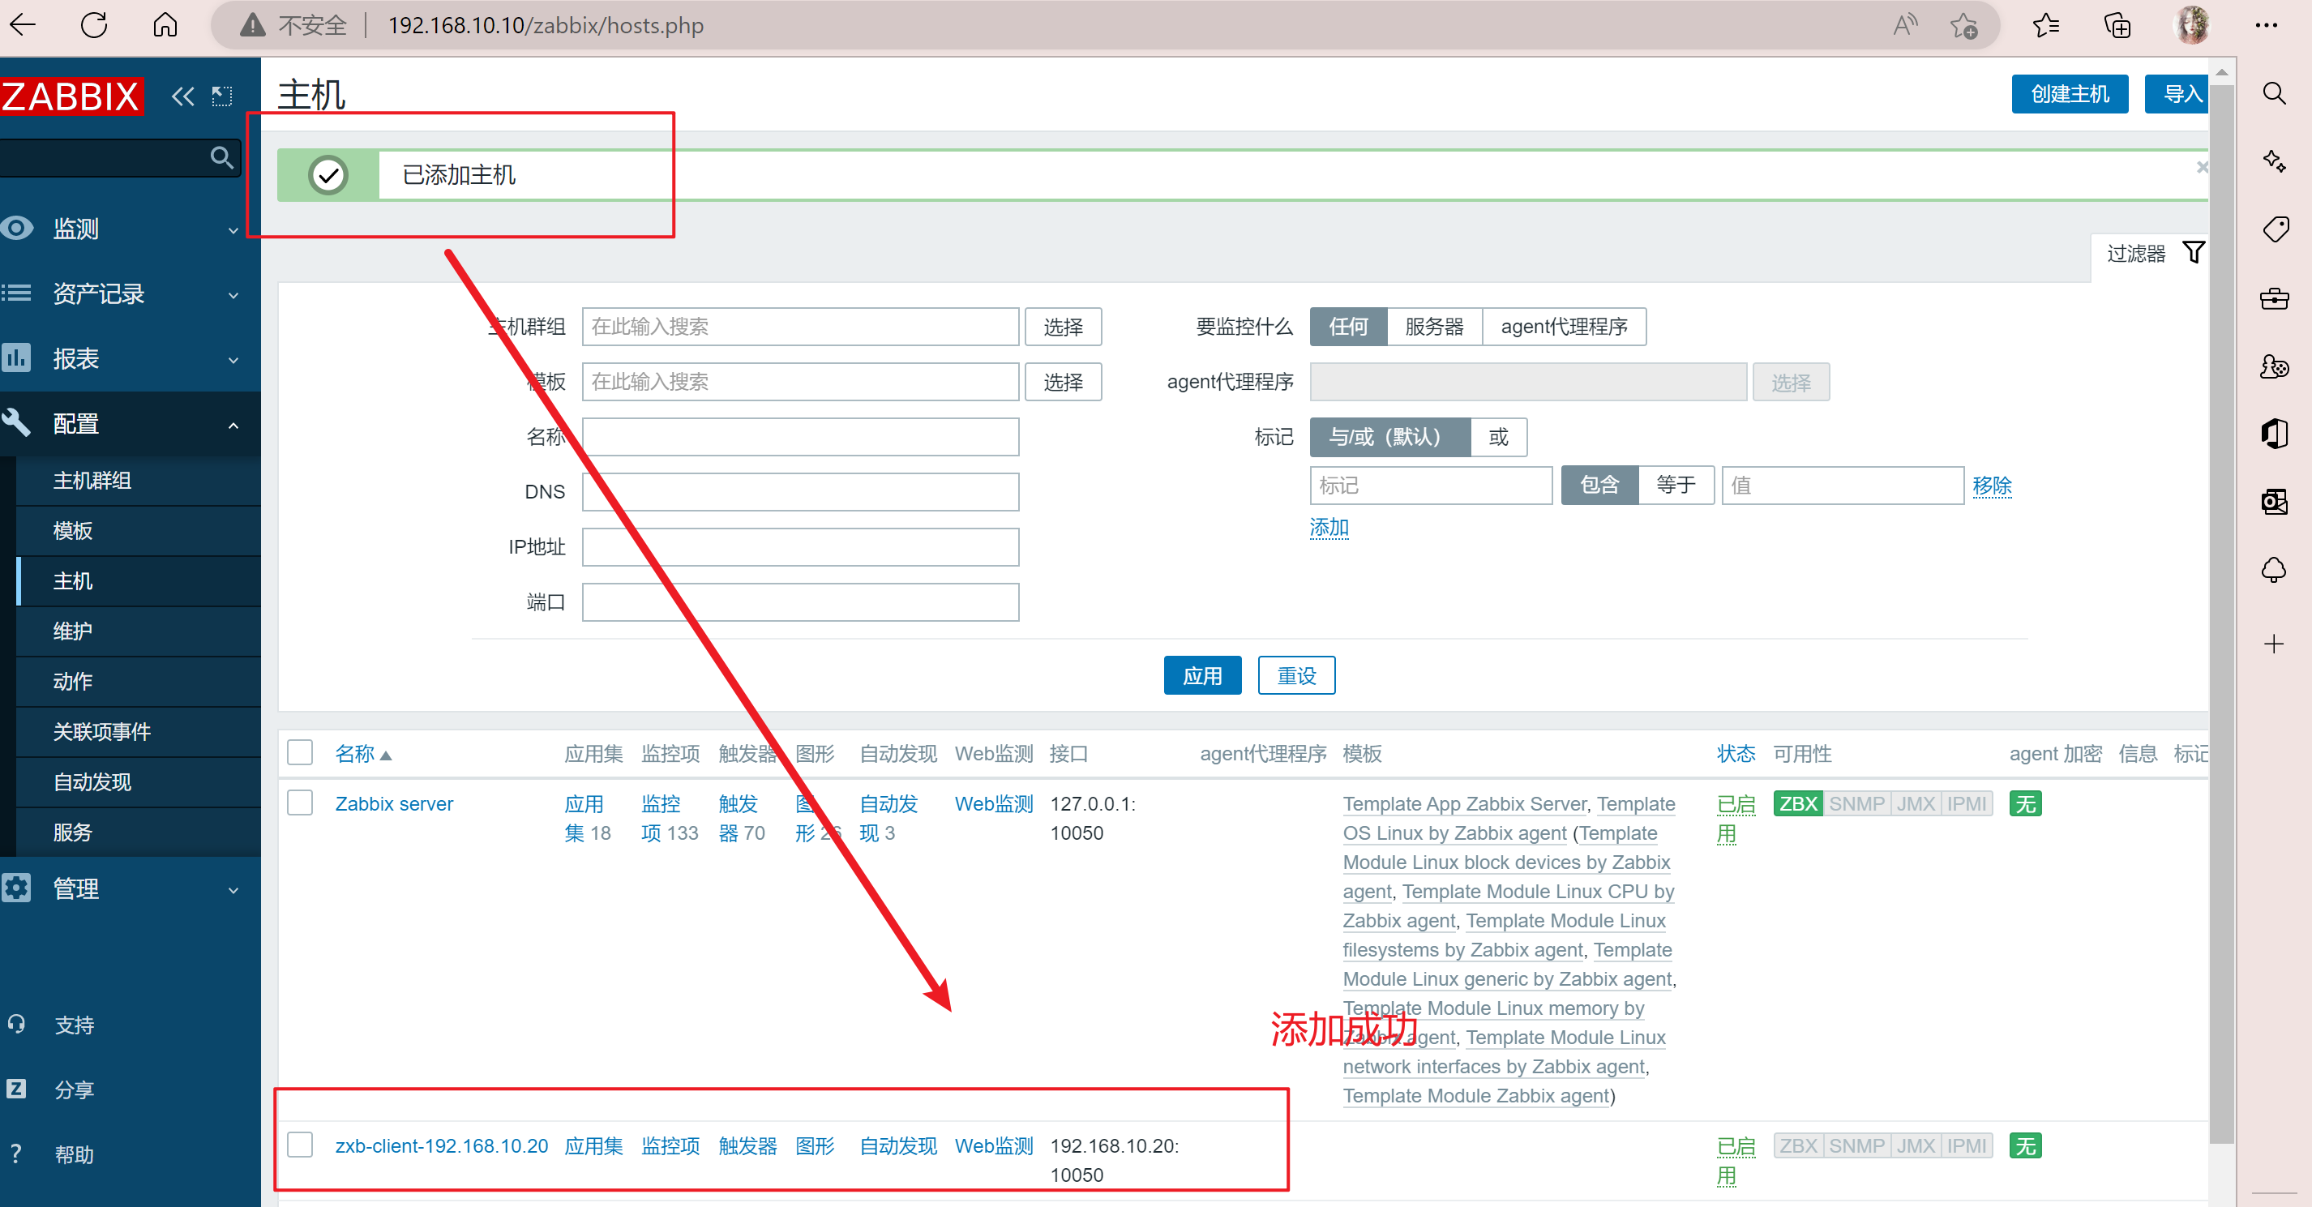Open 服务 in the configuration menu

click(x=139, y=832)
